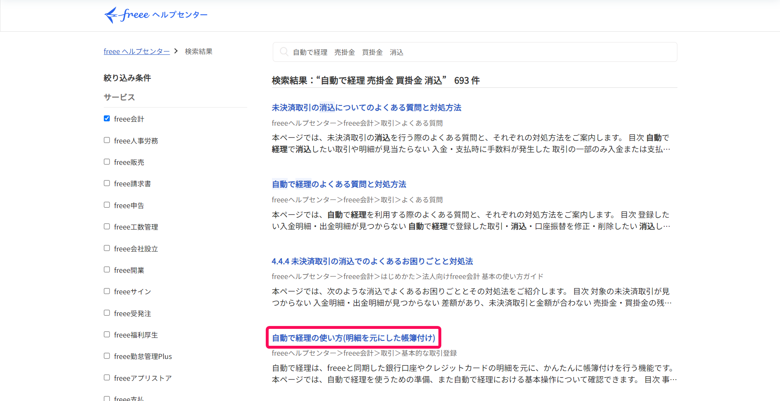Click the ヘルプセンター header text
Screen dimensions: 780x401
(180, 15)
